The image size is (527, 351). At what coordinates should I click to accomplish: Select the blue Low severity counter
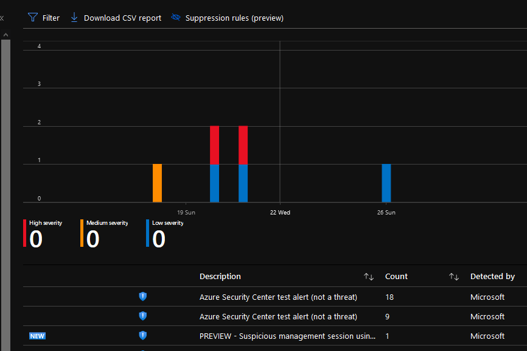click(x=158, y=239)
